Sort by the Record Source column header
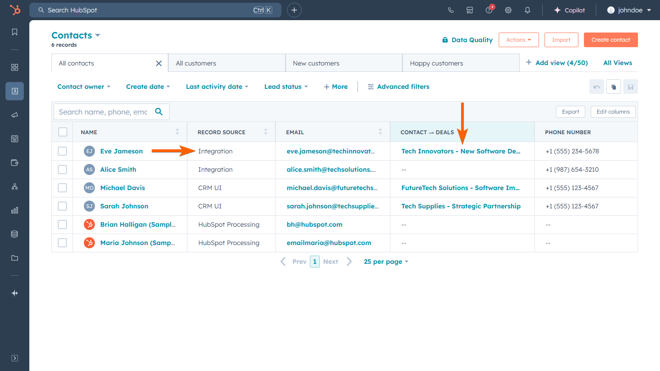 (231, 132)
